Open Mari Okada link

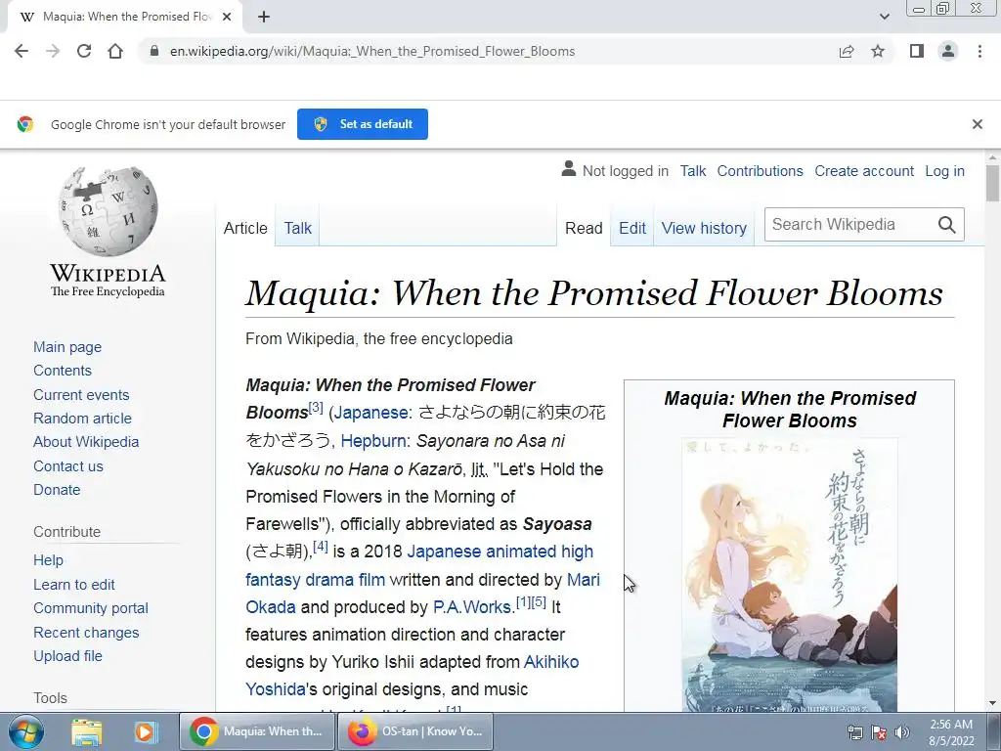(x=583, y=579)
